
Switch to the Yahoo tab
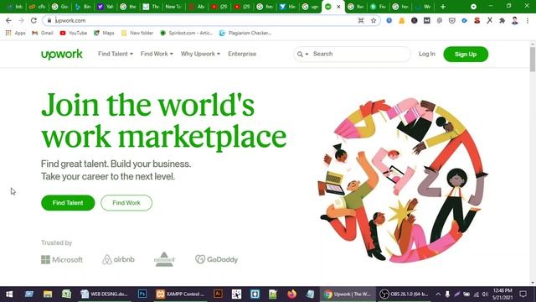click(x=106, y=7)
